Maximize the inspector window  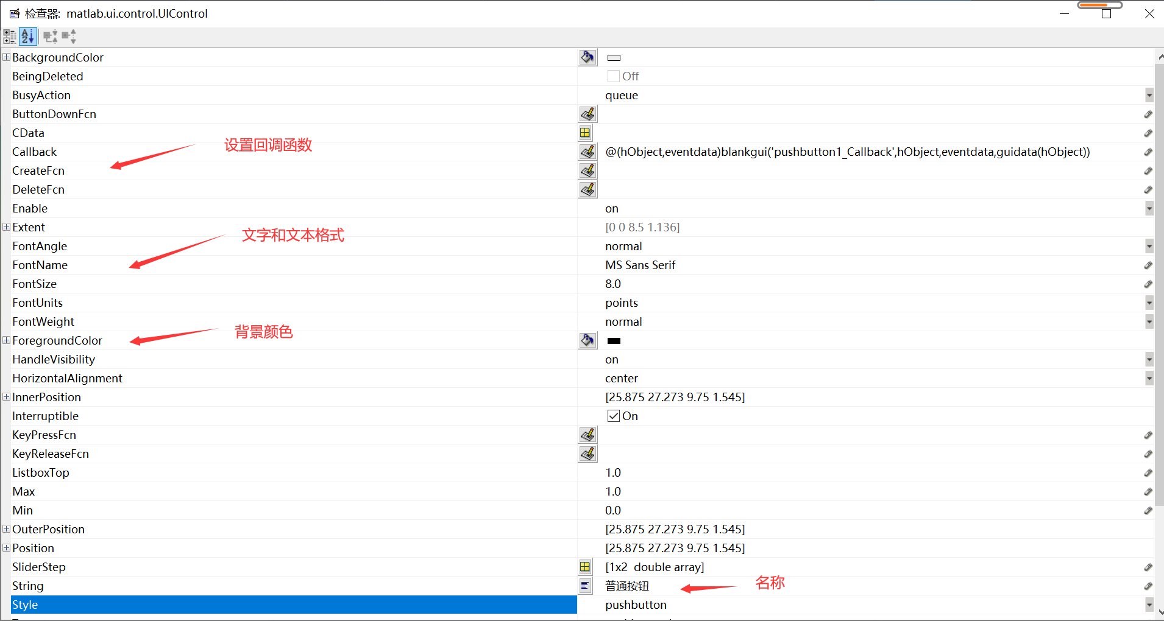(x=1107, y=13)
